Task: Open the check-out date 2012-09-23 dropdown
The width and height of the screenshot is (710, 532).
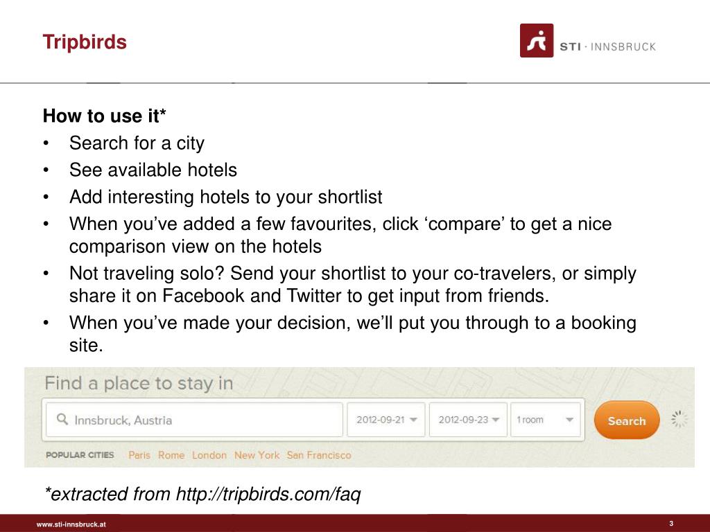Action: [x=468, y=420]
